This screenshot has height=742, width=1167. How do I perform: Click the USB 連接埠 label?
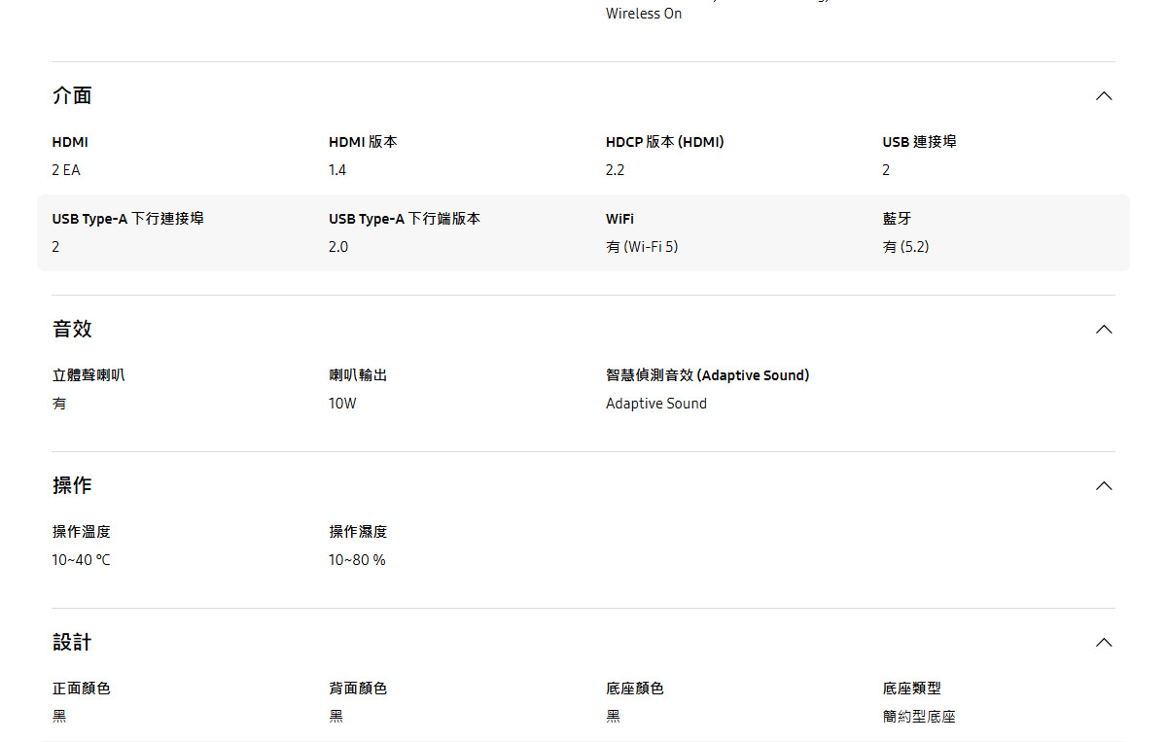[918, 142]
